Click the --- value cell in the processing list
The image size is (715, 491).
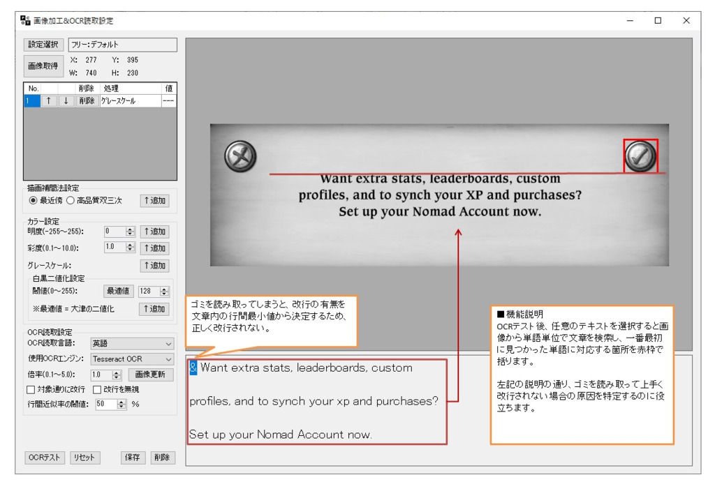pyautogui.click(x=169, y=100)
